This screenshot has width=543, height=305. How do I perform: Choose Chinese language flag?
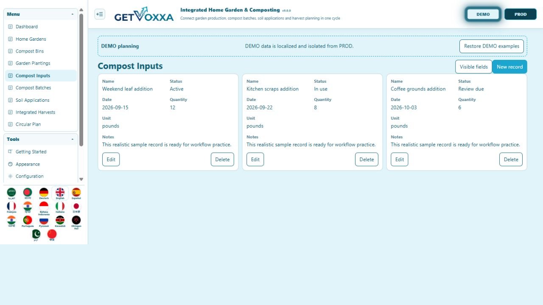tap(52, 235)
